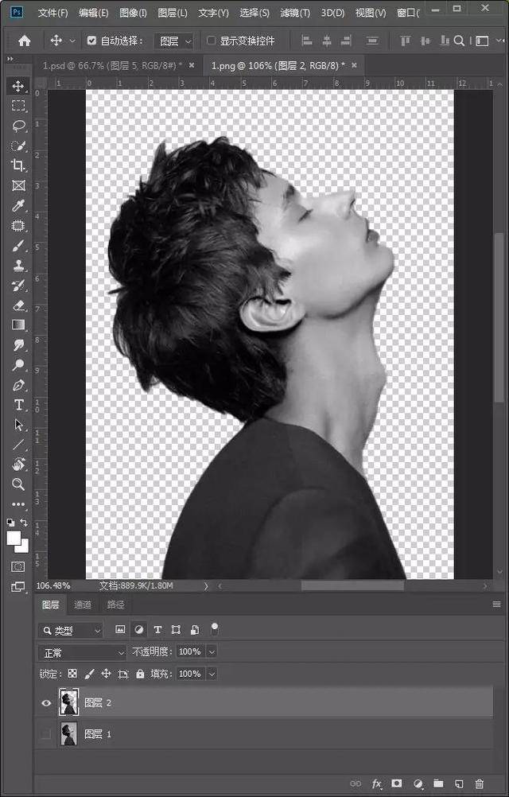Open the Edit Toolbar three-dots menu
The height and width of the screenshot is (797, 509).
click(18, 504)
